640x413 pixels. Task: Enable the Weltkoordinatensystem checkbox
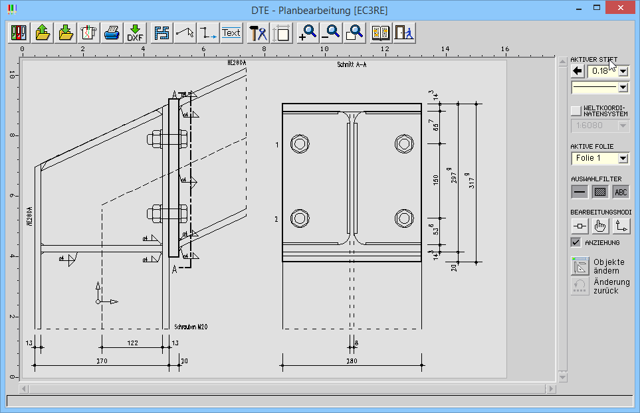click(576, 110)
